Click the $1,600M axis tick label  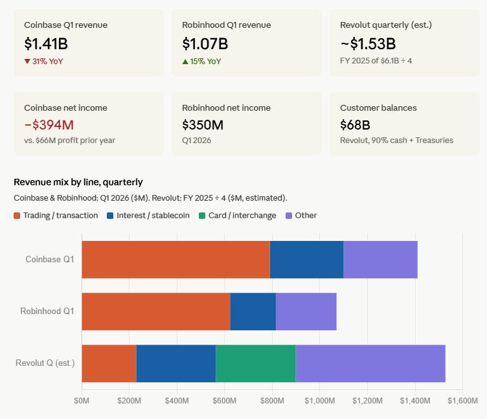(462, 401)
